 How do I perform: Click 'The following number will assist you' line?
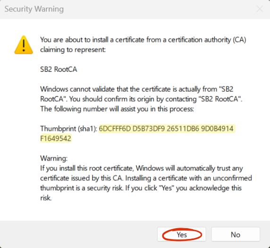click(x=117, y=109)
